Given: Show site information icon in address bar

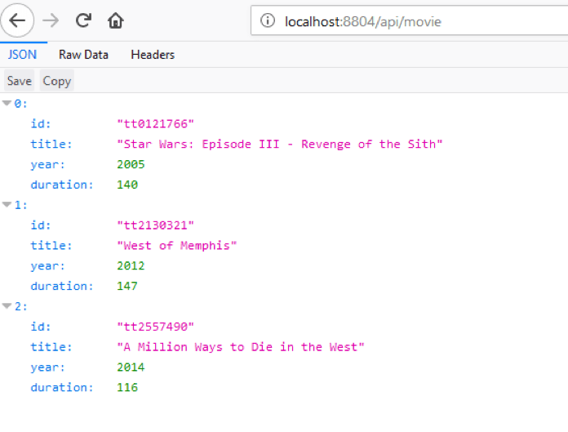Looking at the screenshot, I should 268,20.
